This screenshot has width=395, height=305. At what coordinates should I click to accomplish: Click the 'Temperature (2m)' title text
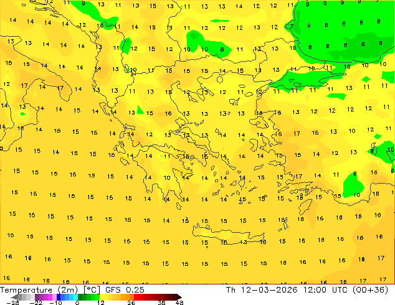tap(39, 290)
